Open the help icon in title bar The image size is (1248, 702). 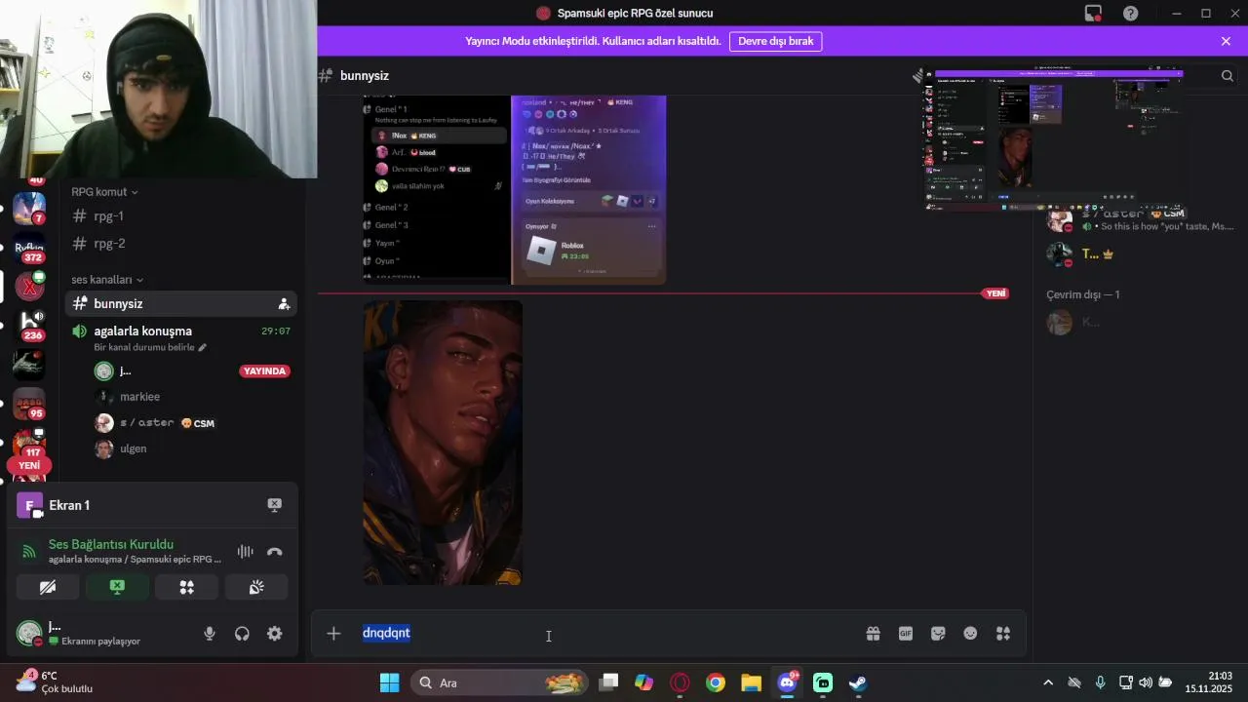point(1130,13)
